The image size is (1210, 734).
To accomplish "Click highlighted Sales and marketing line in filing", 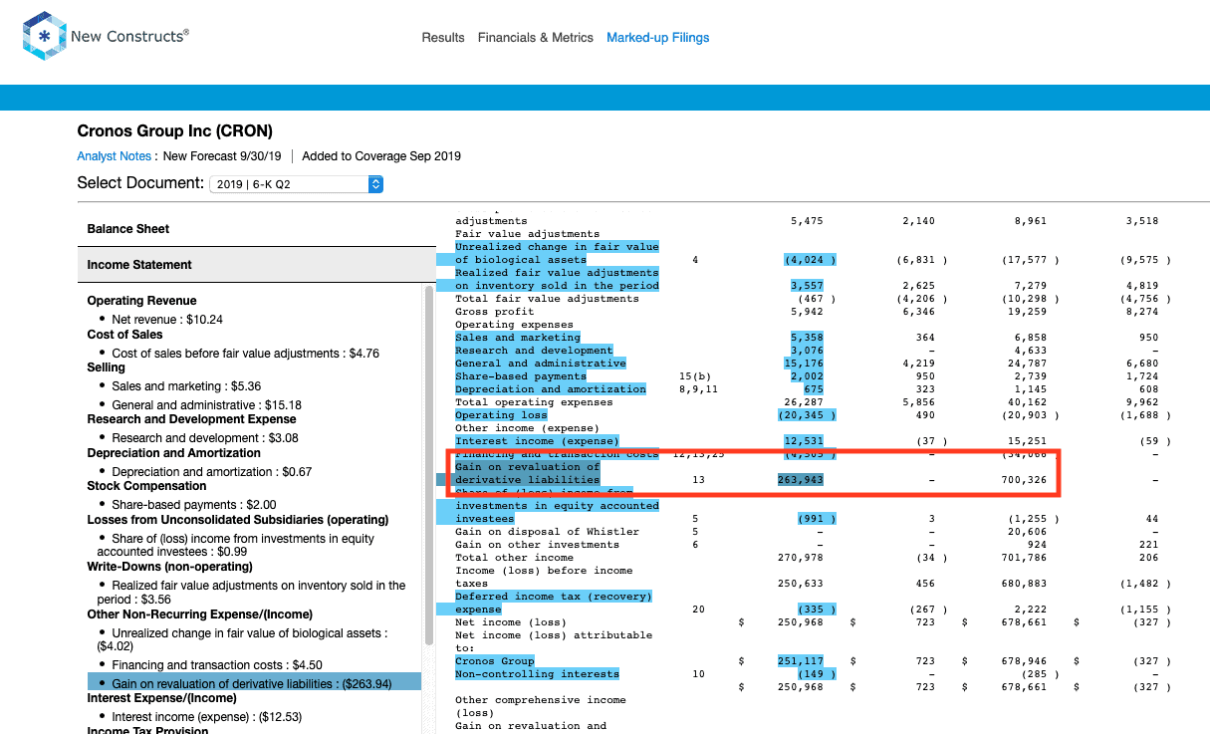I will pyautogui.click(x=517, y=338).
